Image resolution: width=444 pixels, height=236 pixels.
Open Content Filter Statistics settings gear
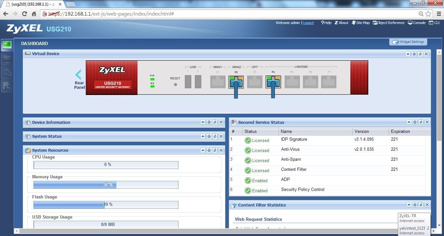tap(415, 205)
